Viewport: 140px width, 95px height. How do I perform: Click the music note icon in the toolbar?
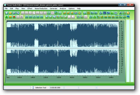[120, 13]
